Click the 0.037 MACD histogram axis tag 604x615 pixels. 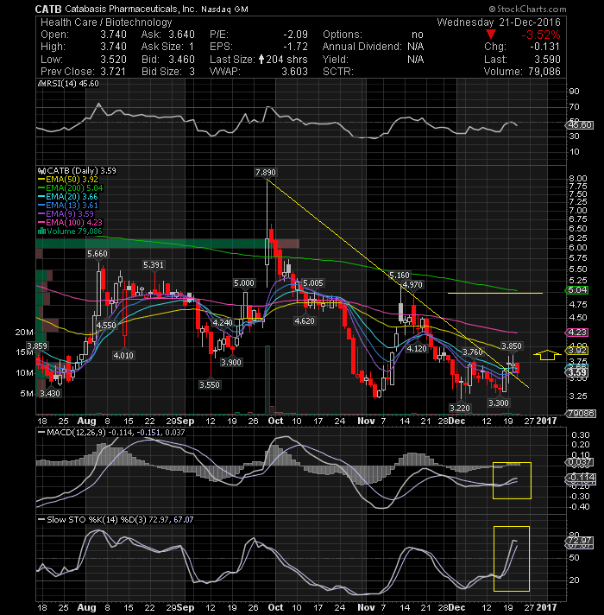[580, 462]
